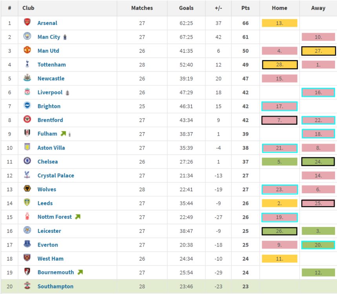Screen dimensions: 337x294
Task: Click the Tottenham crest icon
Action: point(27,64)
